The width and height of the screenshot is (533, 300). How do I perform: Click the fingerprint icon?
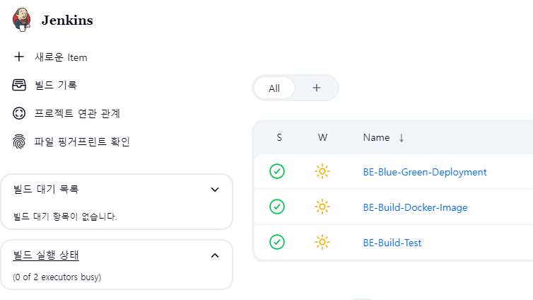click(x=19, y=142)
